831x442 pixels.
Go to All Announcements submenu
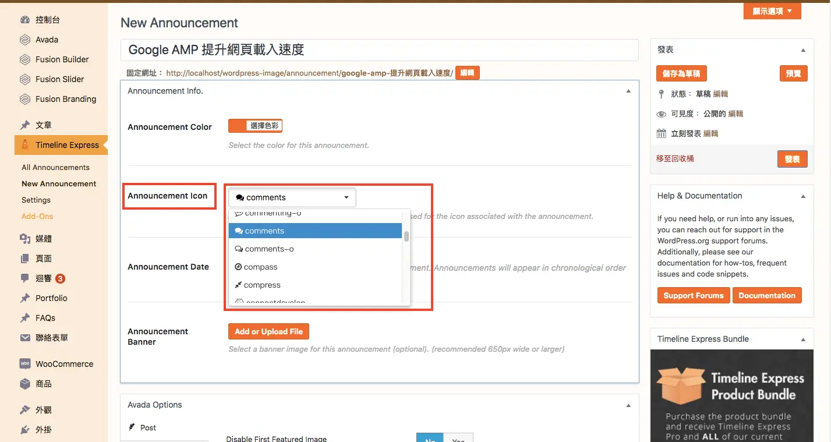[x=55, y=167]
